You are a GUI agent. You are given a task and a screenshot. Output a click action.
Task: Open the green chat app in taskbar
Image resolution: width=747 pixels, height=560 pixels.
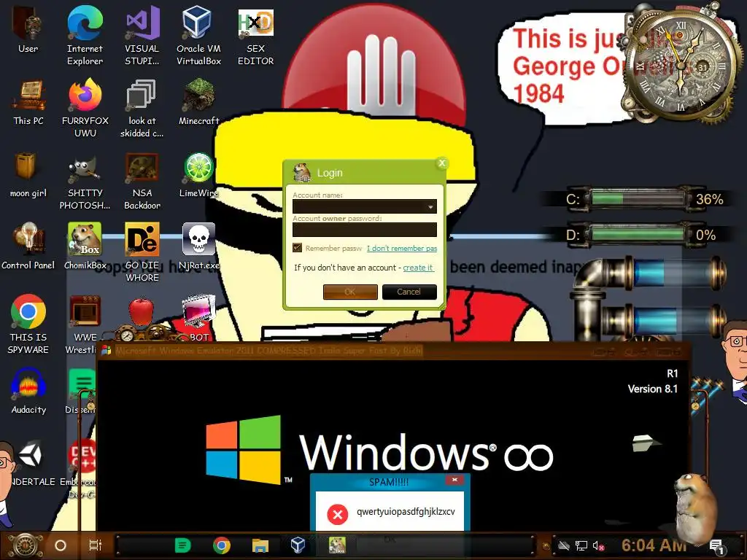pos(182,545)
